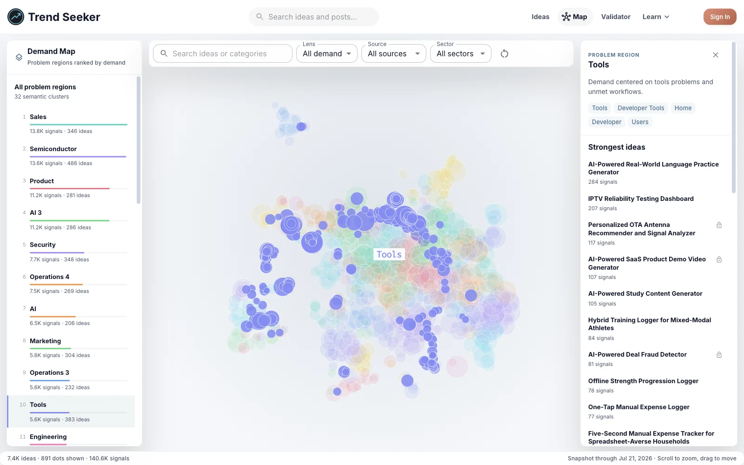This screenshot has height=465, width=744.
Task: Click lock icon beside AI-Powered Deal Fraud Detector
Action: 719,355
